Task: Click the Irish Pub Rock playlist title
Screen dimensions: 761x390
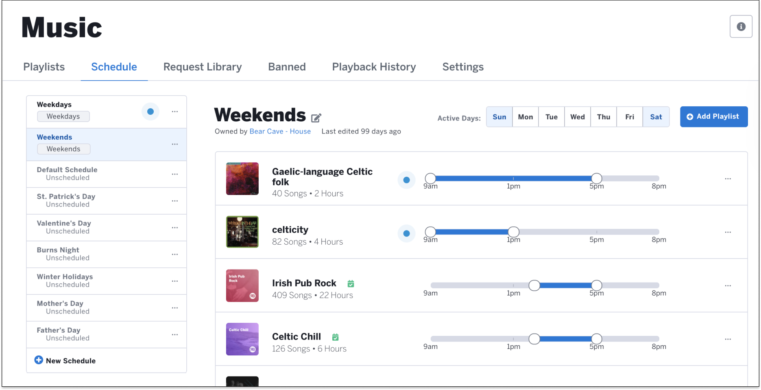Action: click(x=304, y=283)
